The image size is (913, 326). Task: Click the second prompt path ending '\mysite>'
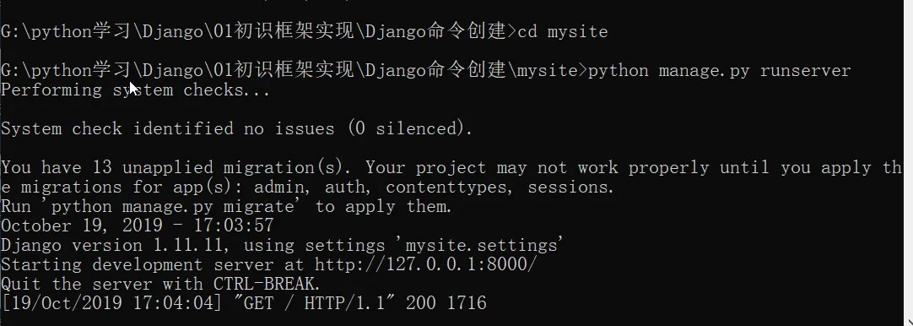click(x=294, y=71)
